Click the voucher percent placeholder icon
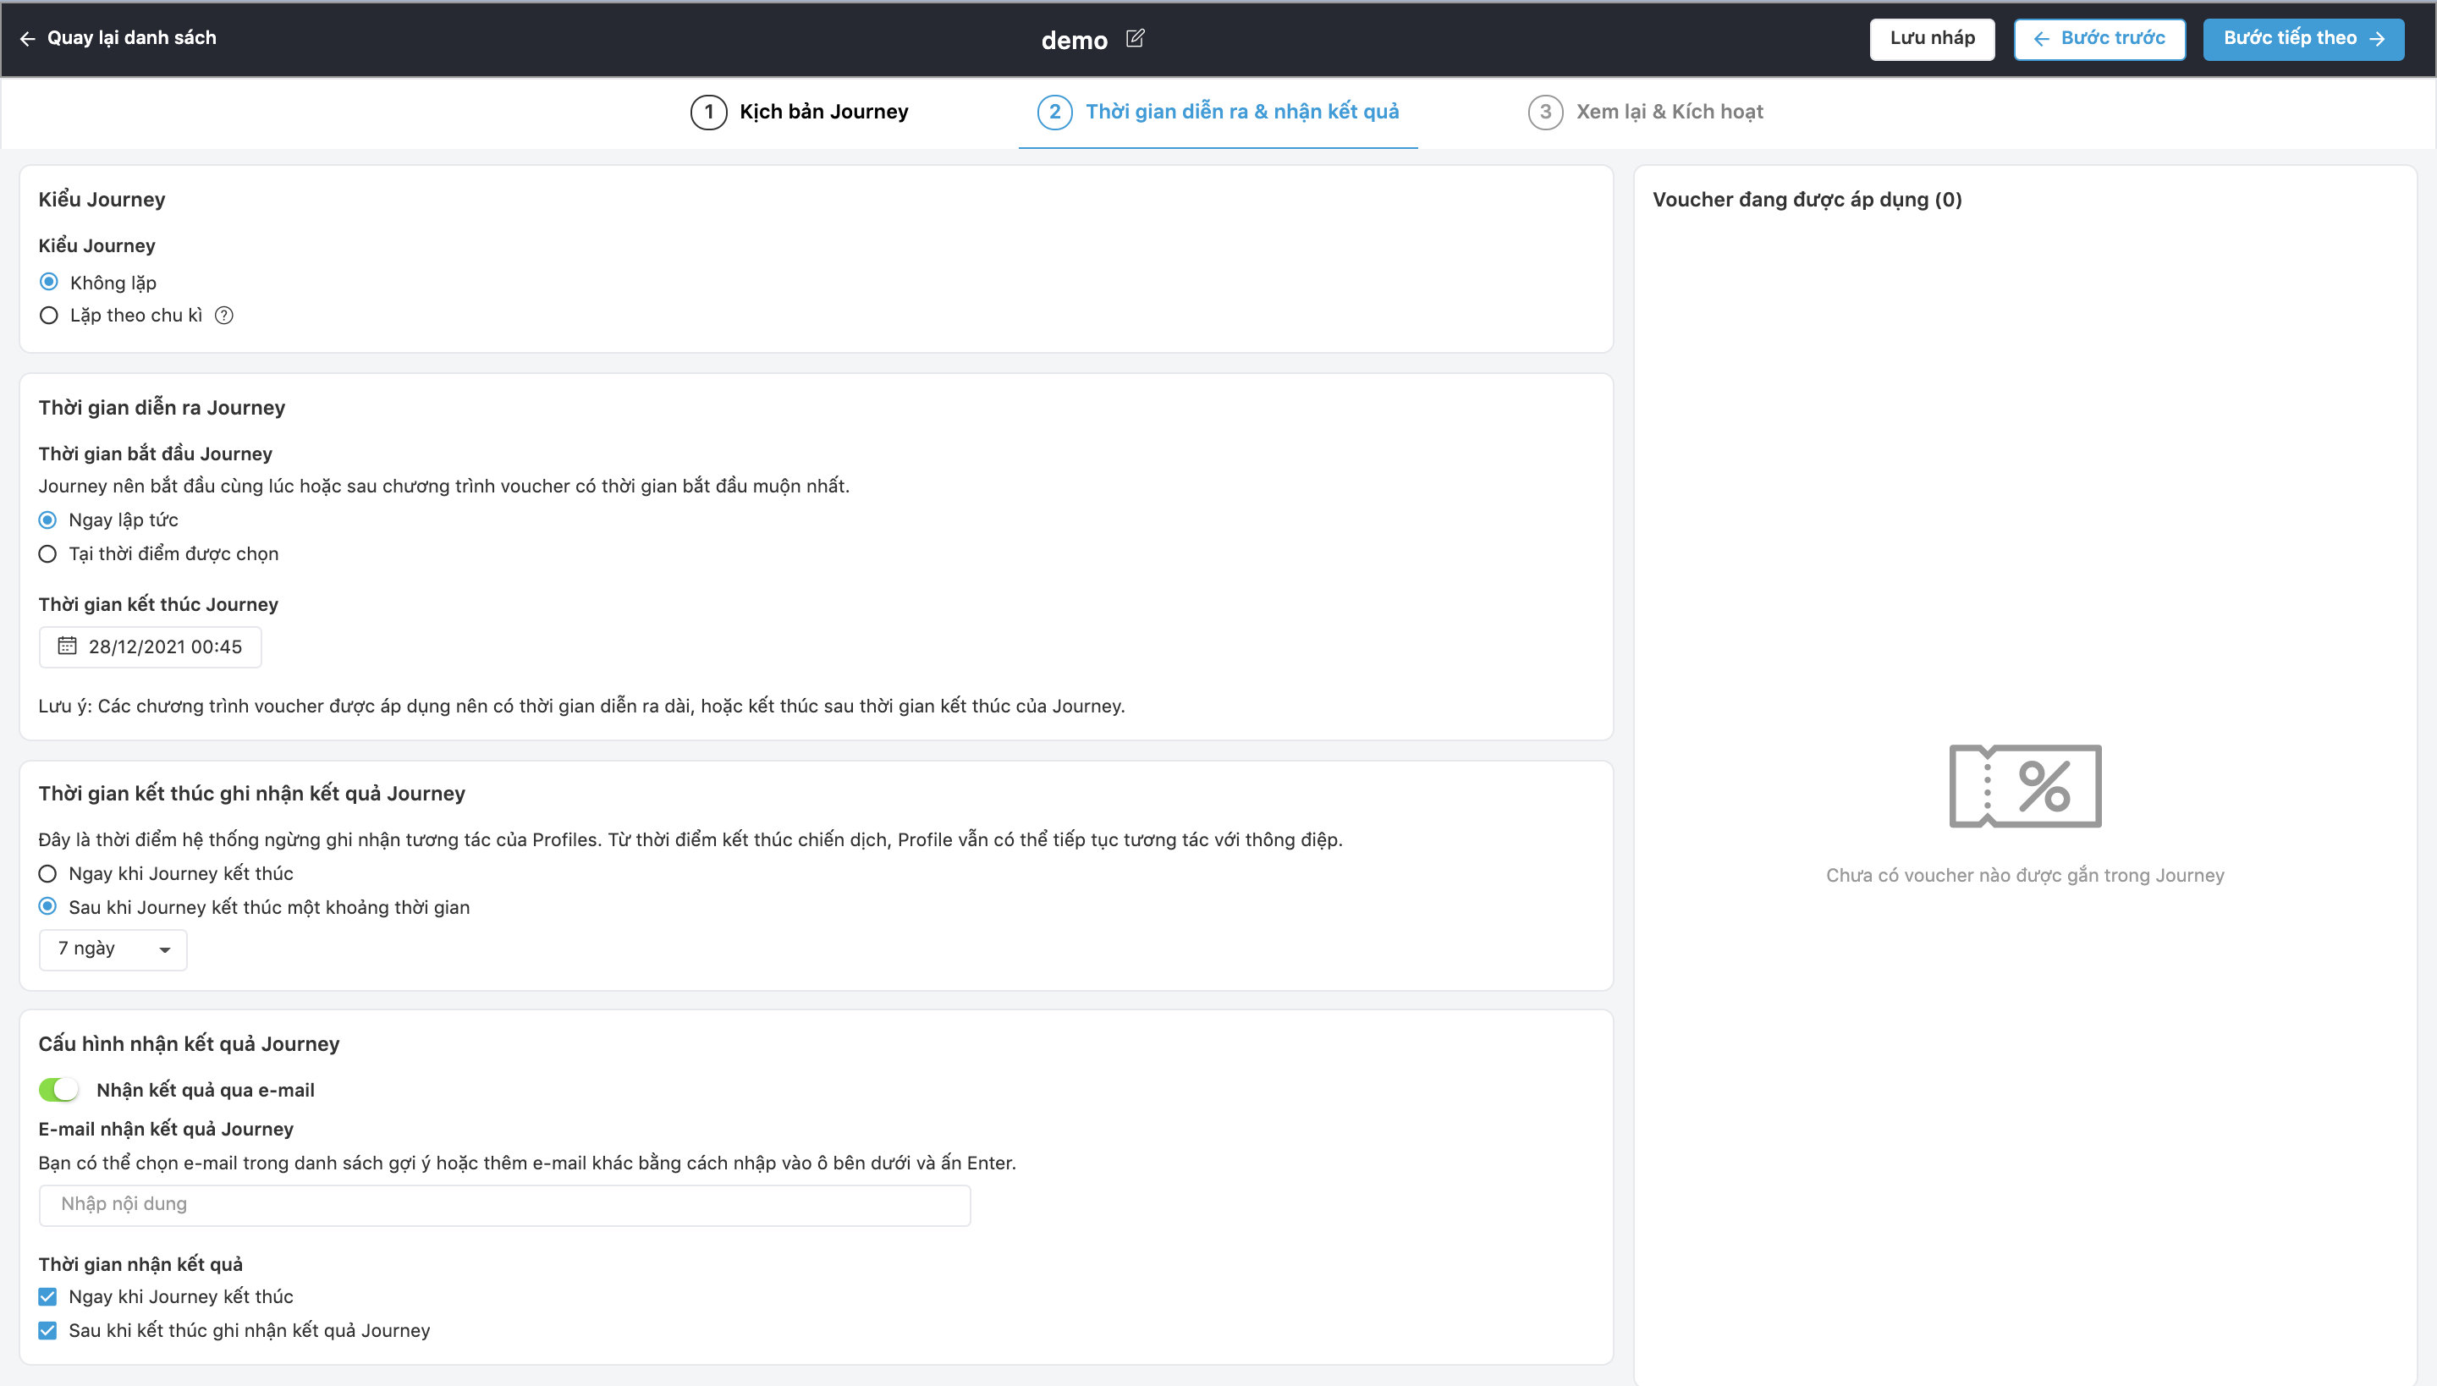Viewport: 2437px width, 1386px height. [x=2025, y=786]
